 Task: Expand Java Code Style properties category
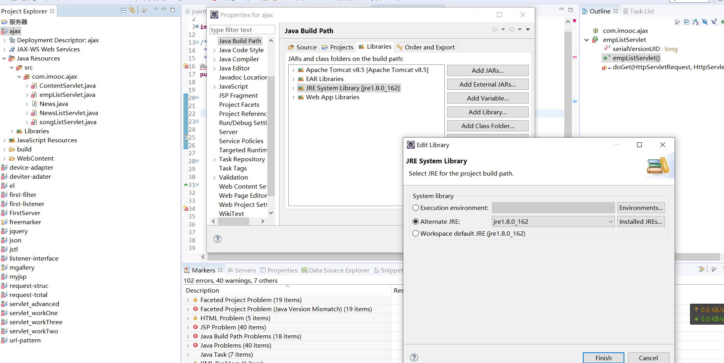[214, 50]
